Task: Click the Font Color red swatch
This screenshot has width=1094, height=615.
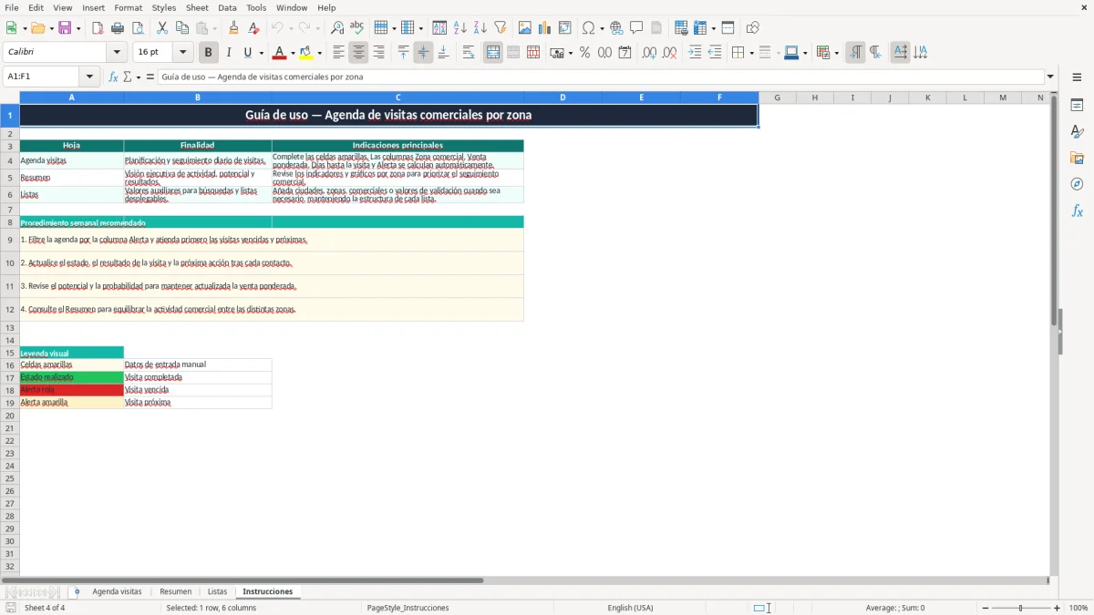Action: pyautogui.click(x=280, y=53)
